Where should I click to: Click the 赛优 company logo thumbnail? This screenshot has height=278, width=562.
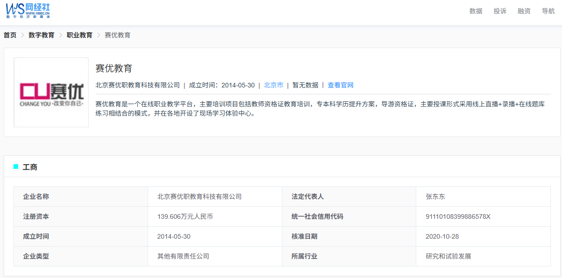point(51,92)
